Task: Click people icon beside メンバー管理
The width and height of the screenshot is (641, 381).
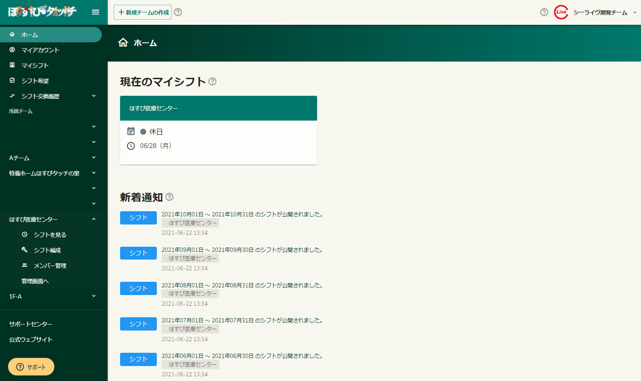Action: pyautogui.click(x=24, y=265)
